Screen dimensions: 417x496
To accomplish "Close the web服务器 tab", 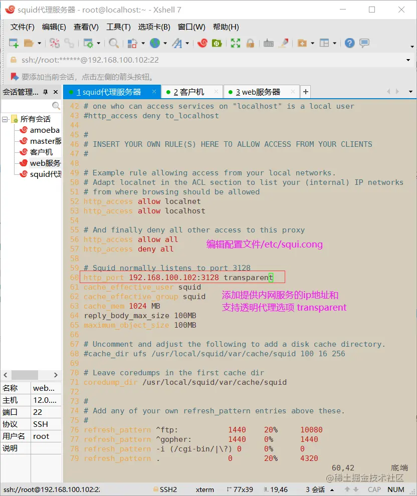I will 293,91.
